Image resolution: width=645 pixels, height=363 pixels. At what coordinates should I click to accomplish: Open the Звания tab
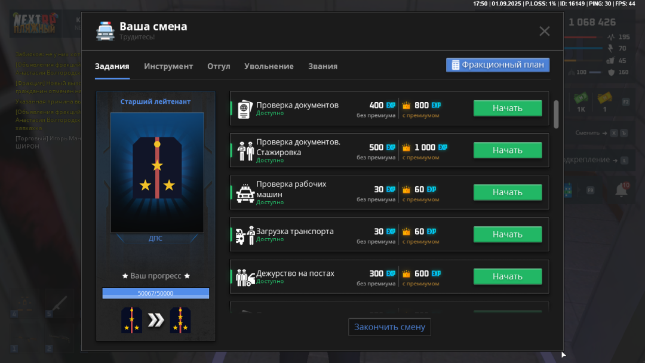coord(322,66)
